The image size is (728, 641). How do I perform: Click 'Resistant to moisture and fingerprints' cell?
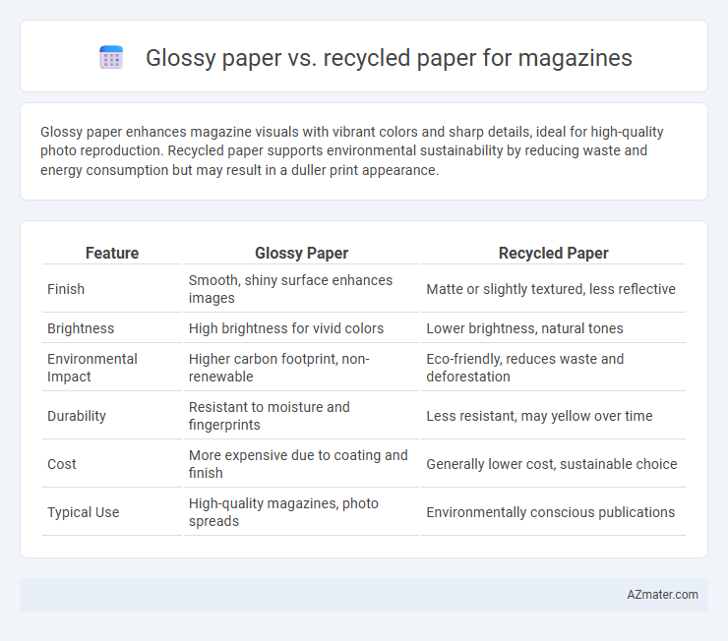[x=301, y=416]
